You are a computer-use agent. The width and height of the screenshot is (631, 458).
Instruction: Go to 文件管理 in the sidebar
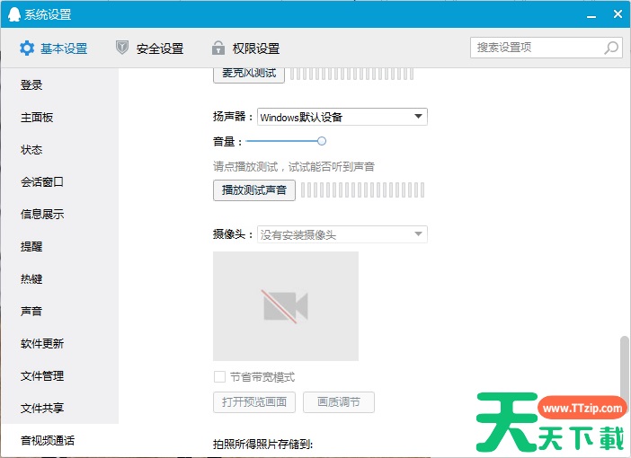point(42,376)
